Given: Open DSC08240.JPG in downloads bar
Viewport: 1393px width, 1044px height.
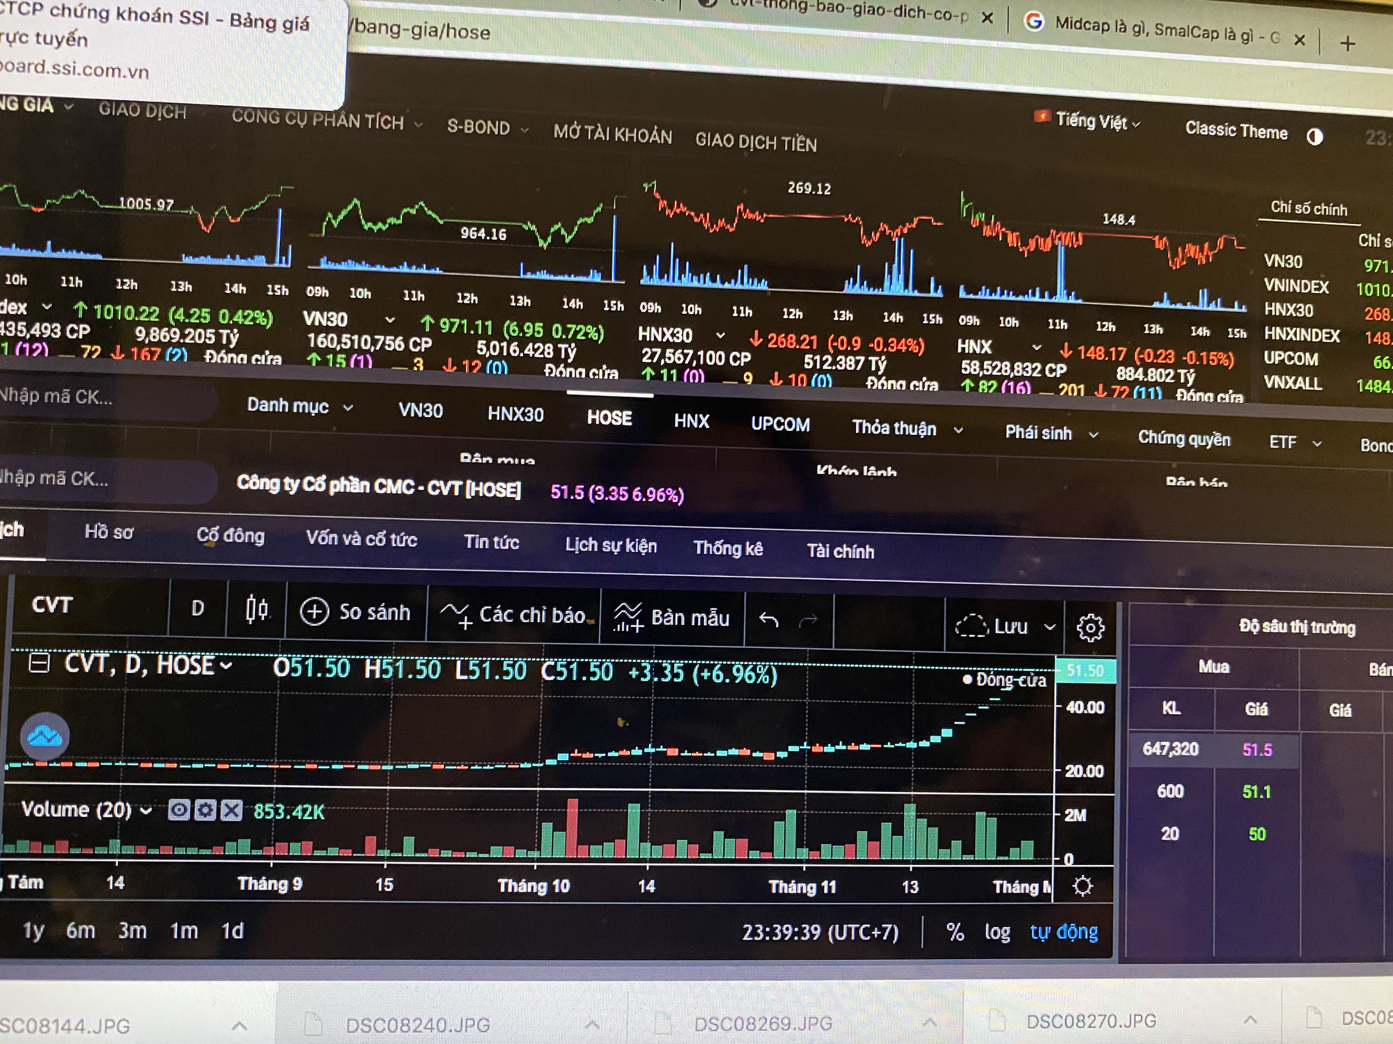Looking at the screenshot, I should tap(418, 1025).
